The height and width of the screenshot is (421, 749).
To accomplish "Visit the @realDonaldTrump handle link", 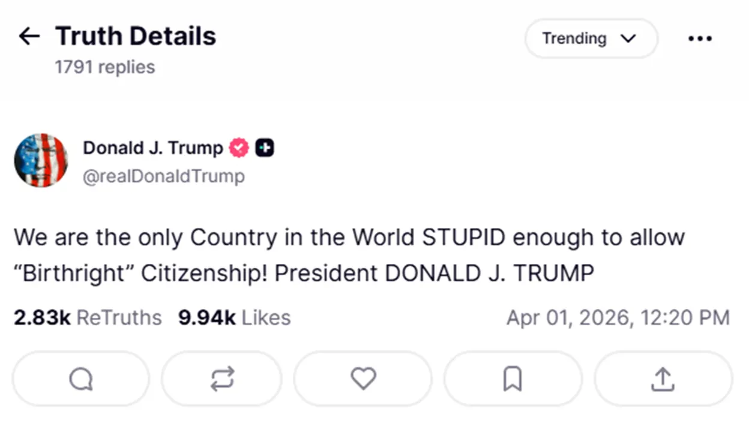I will [163, 177].
